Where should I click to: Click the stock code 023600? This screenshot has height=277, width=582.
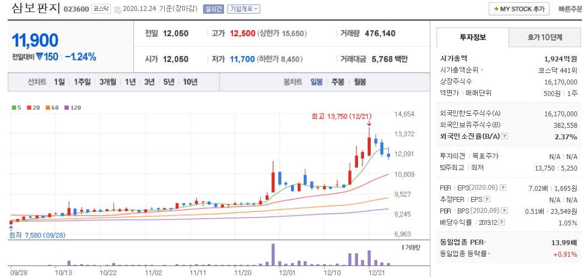[x=76, y=9]
